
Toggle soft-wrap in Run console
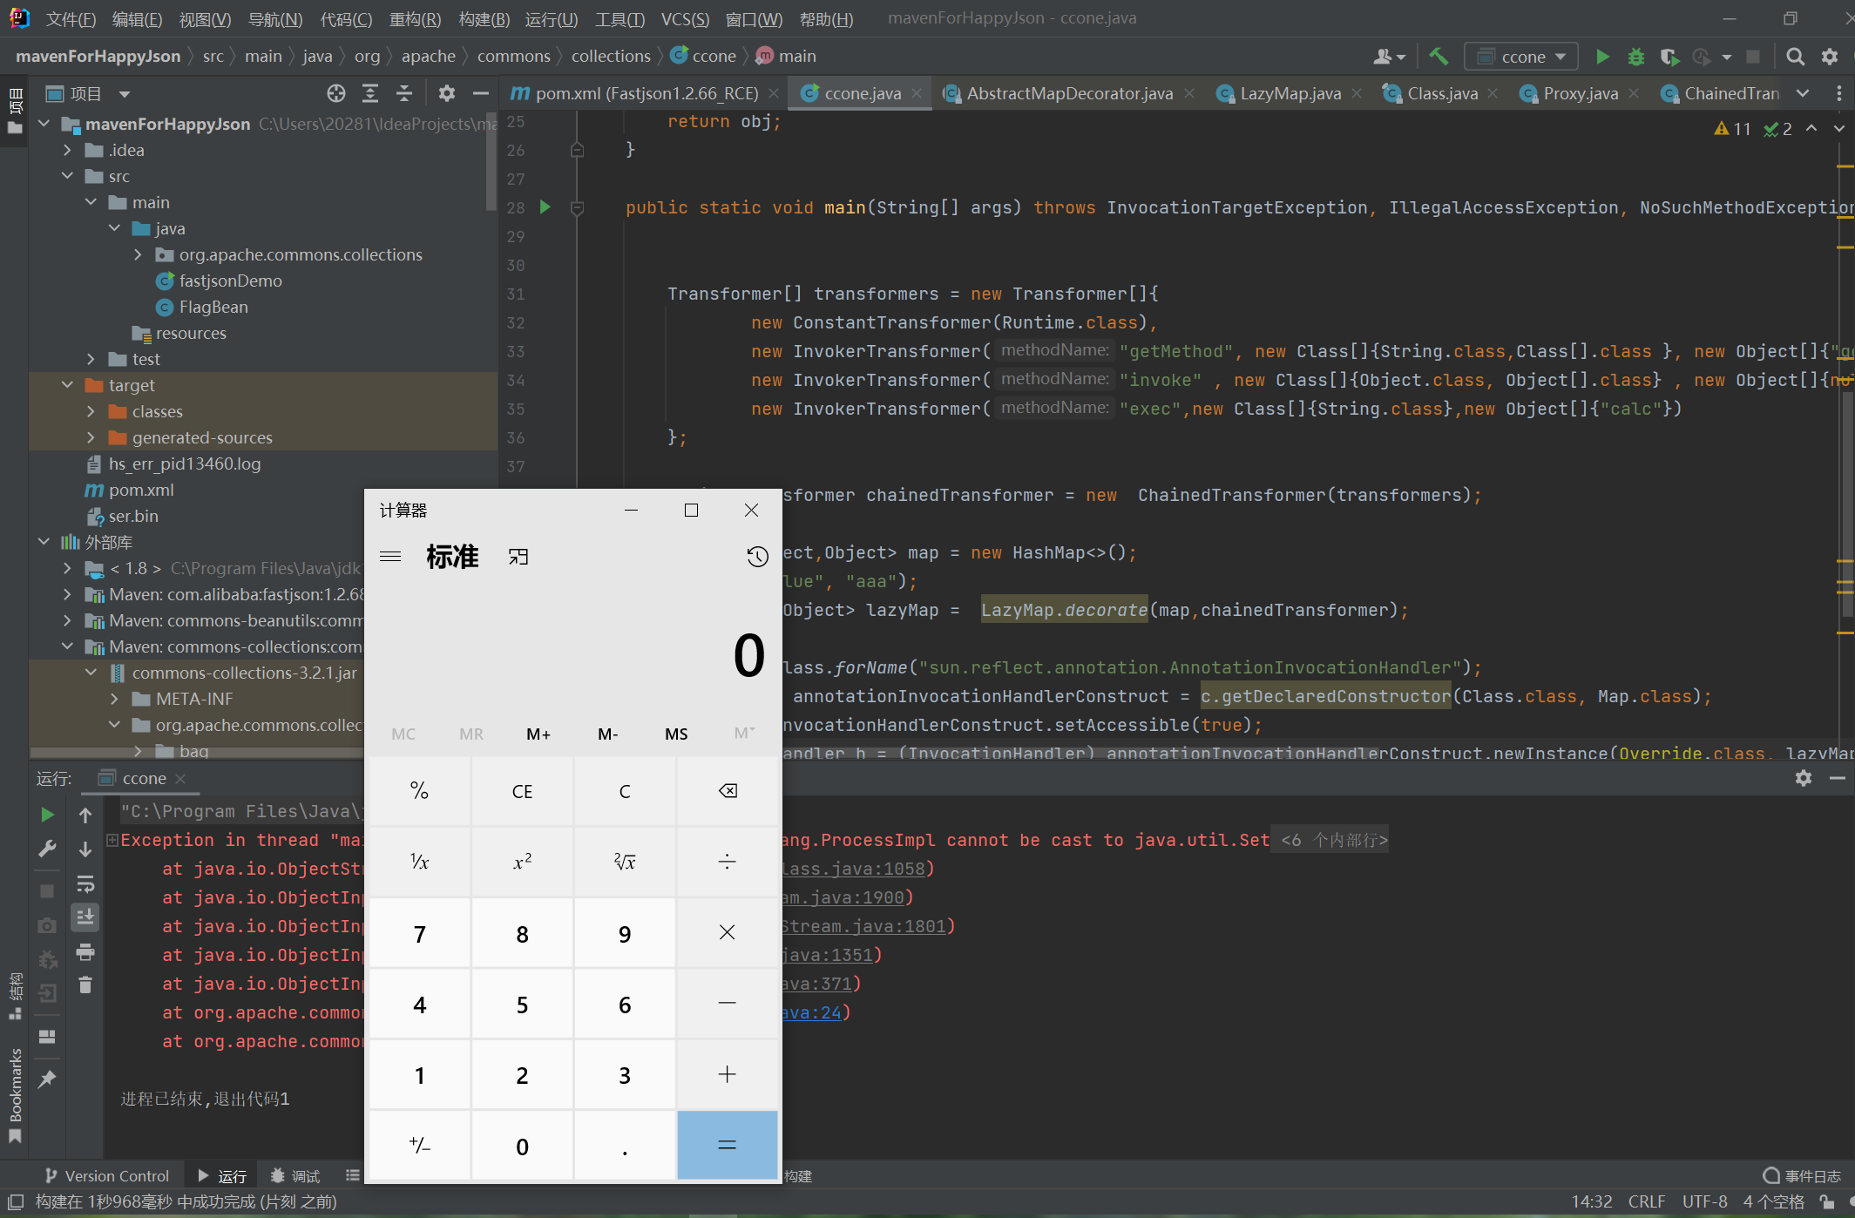coord(85,883)
